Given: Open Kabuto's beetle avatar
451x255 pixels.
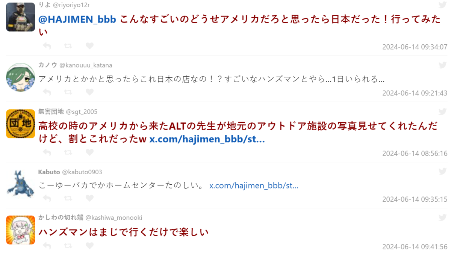Looking at the screenshot, I should click(x=21, y=184).
